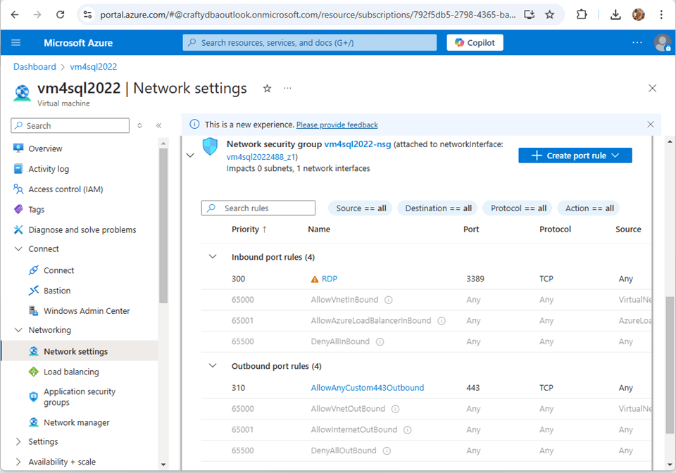Viewport: 676px width, 473px height.
Task: Collapse the Inbound port rules section
Action: [213, 257]
